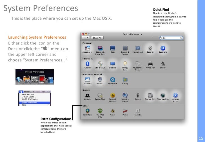Open the Spotlight preference pane
Screen dimensions: 205x142
click(x=163, y=49)
